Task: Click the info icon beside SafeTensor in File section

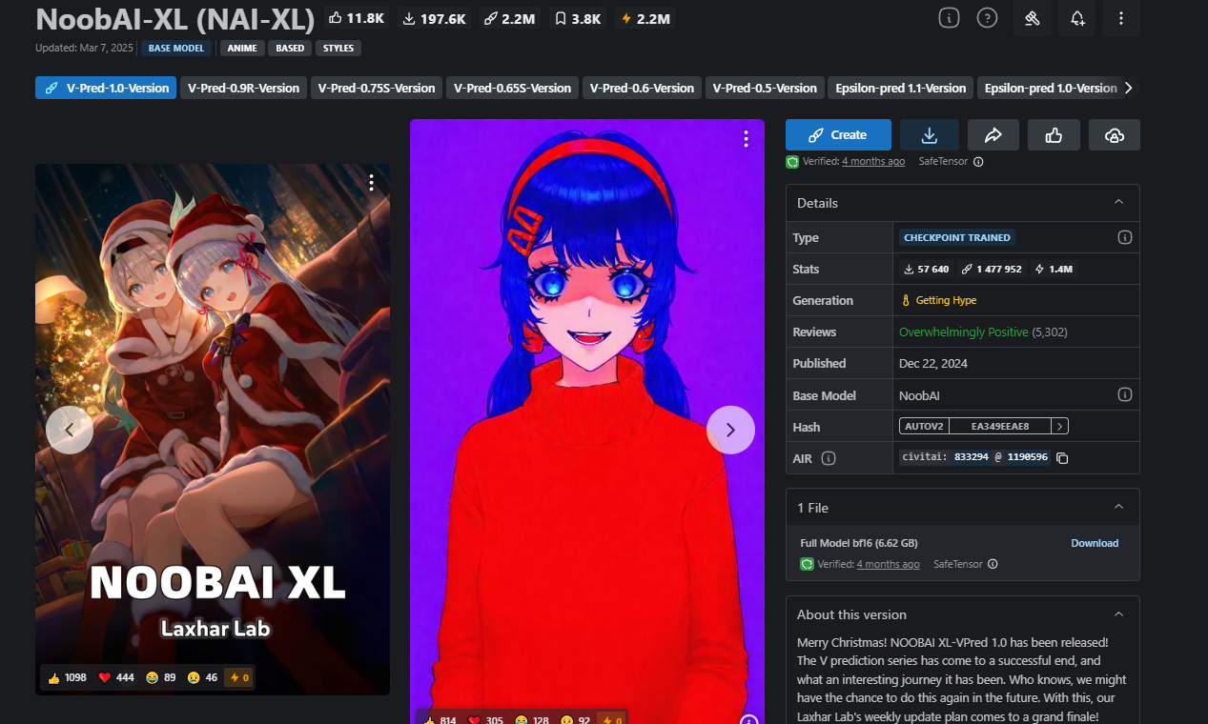Action: click(x=993, y=564)
